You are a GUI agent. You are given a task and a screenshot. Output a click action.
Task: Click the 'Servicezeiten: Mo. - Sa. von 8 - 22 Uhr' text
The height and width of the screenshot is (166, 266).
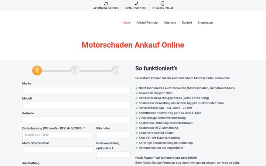click(165, 108)
